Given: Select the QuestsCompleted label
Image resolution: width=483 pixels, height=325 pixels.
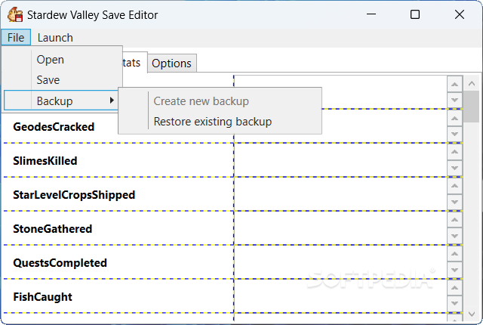Looking at the screenshot, I should point(60,263).
